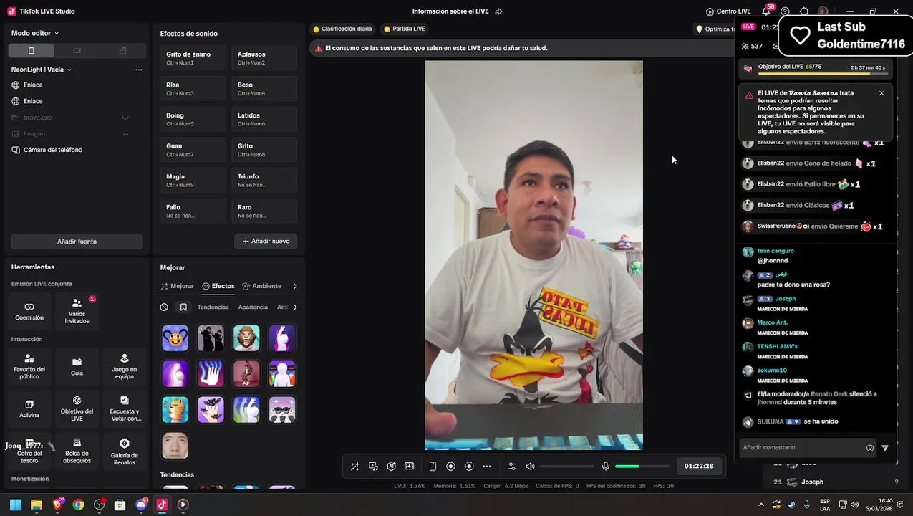Viewport: 913px width, 516px height.
Task: Open settings gear in title bar
Action: (804, 11)
